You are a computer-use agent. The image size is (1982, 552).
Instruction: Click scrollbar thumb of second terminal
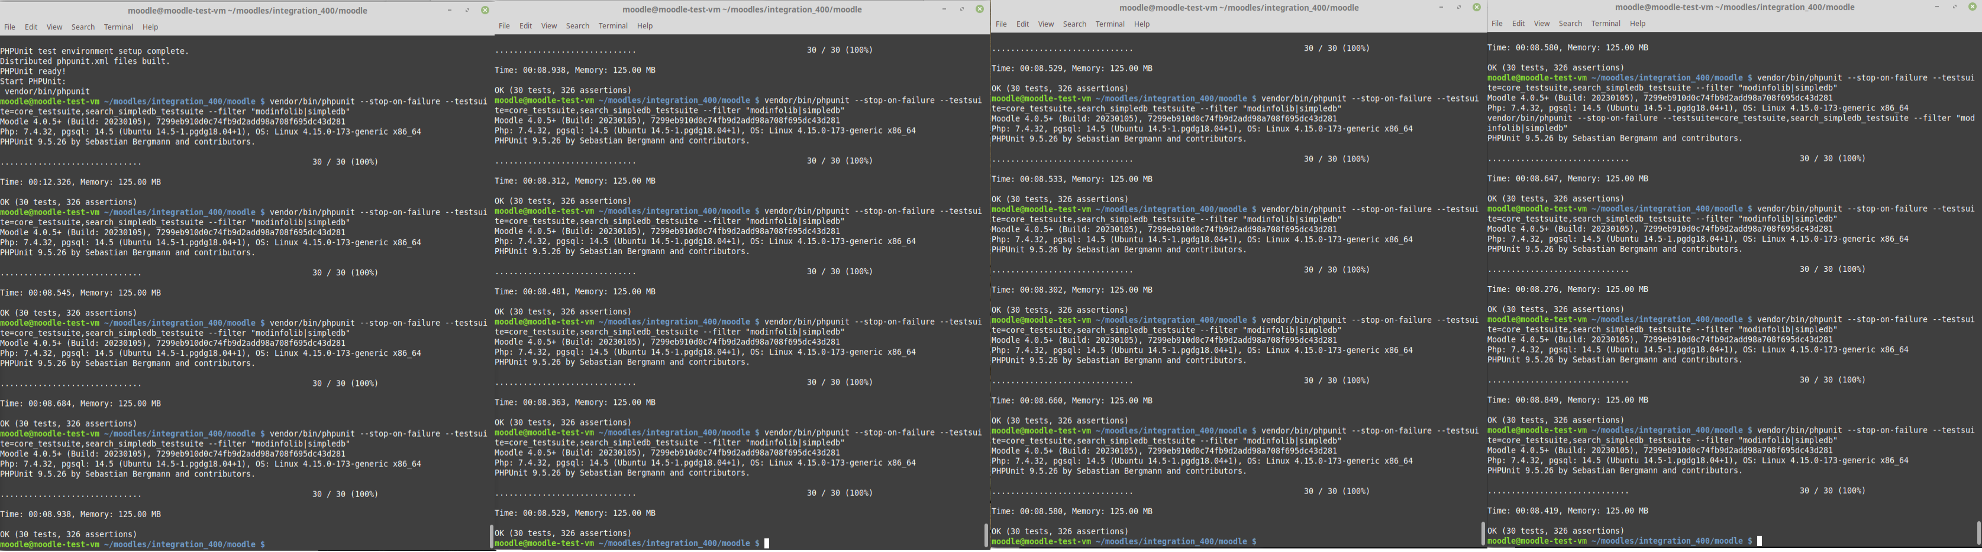tap(986, 535)
